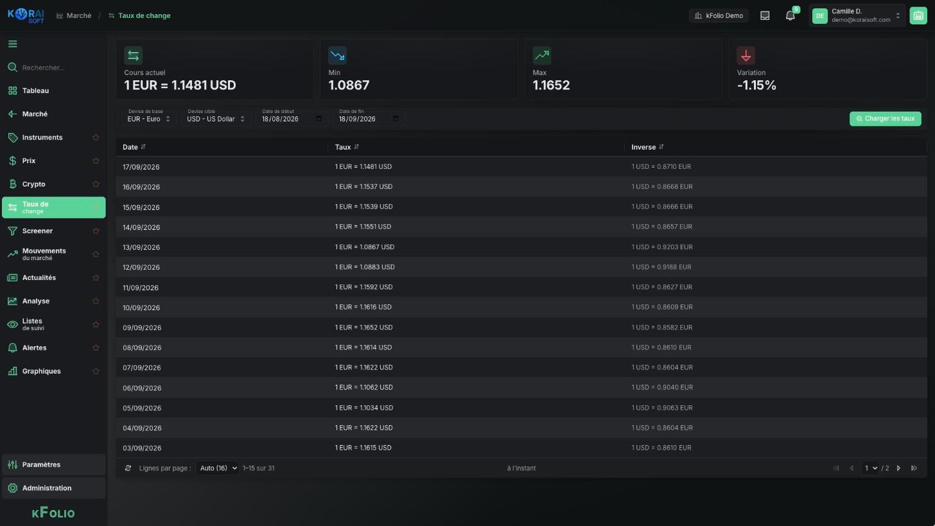Favorite Instruments with its star
Image resolution: width=935 pixels, height=526 pixels.
click(96, 137)
